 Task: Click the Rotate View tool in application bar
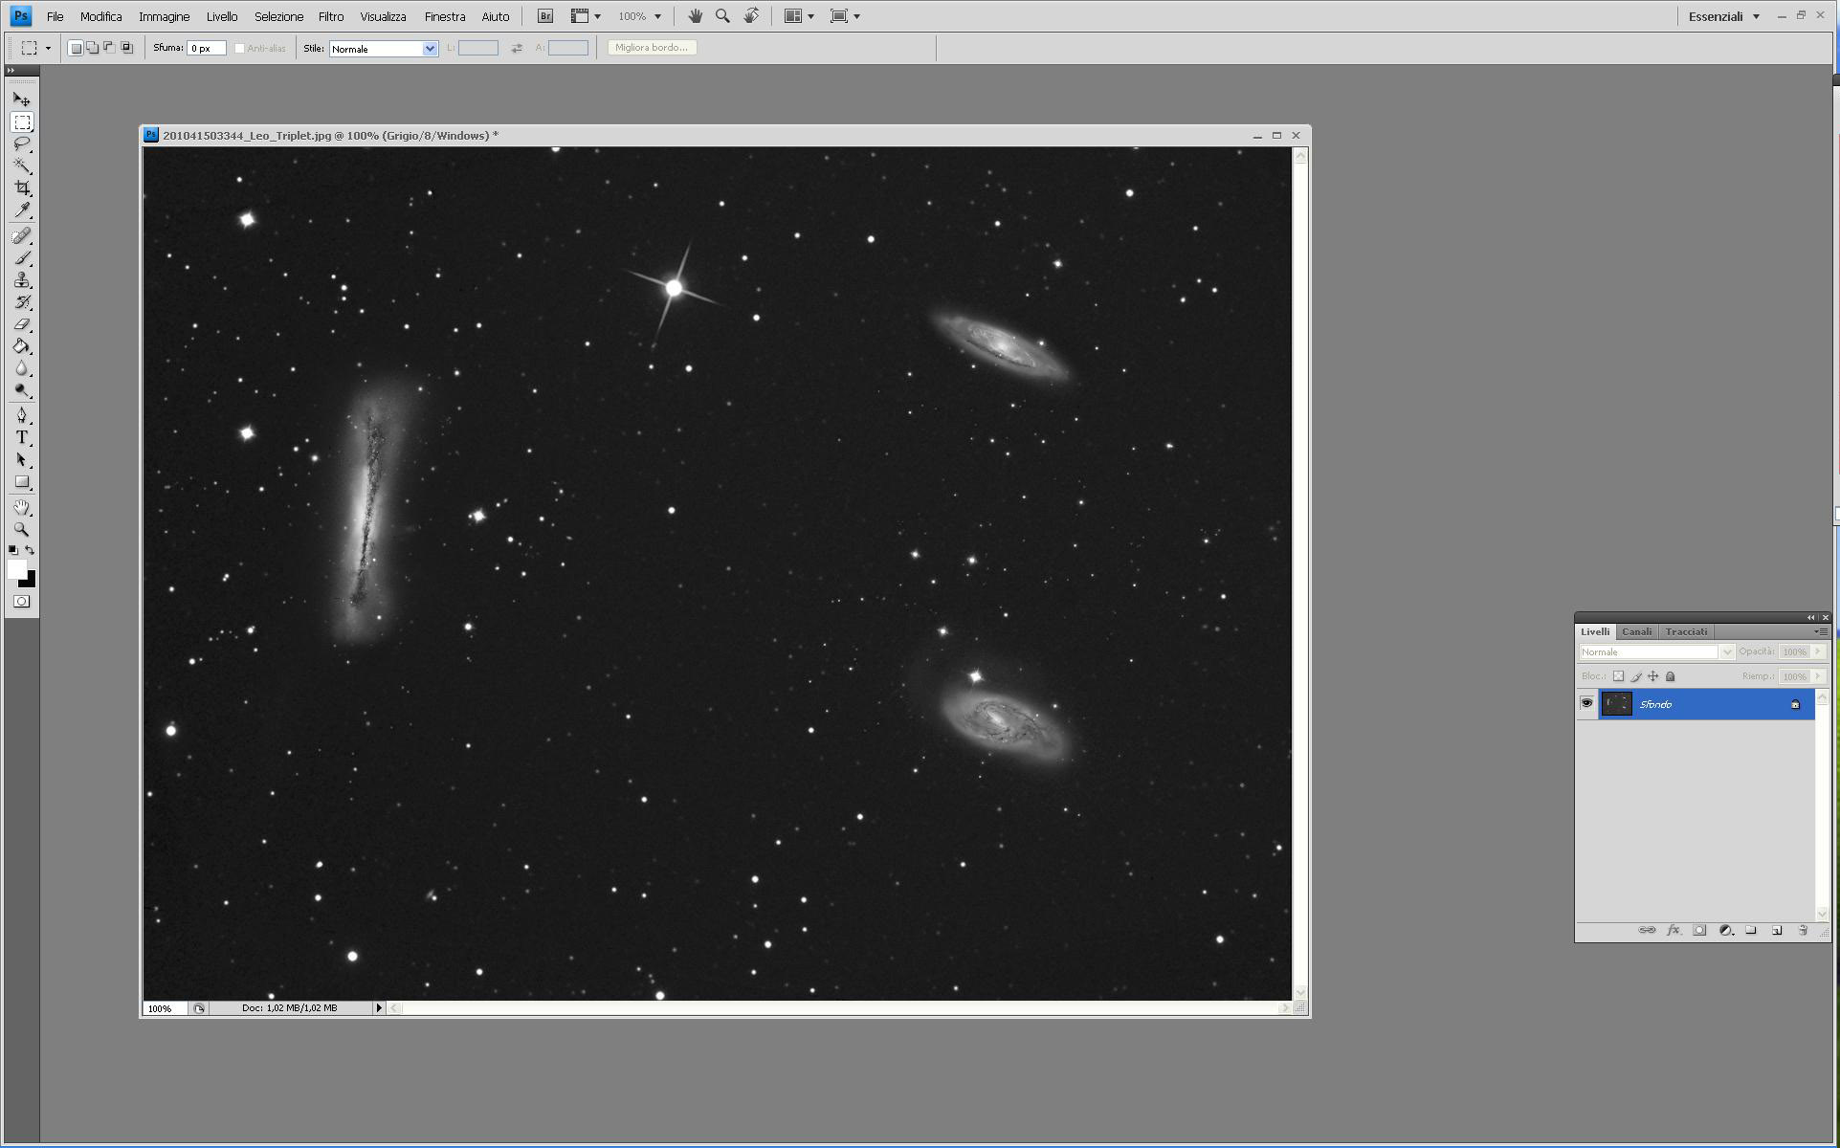coord(752,16)
